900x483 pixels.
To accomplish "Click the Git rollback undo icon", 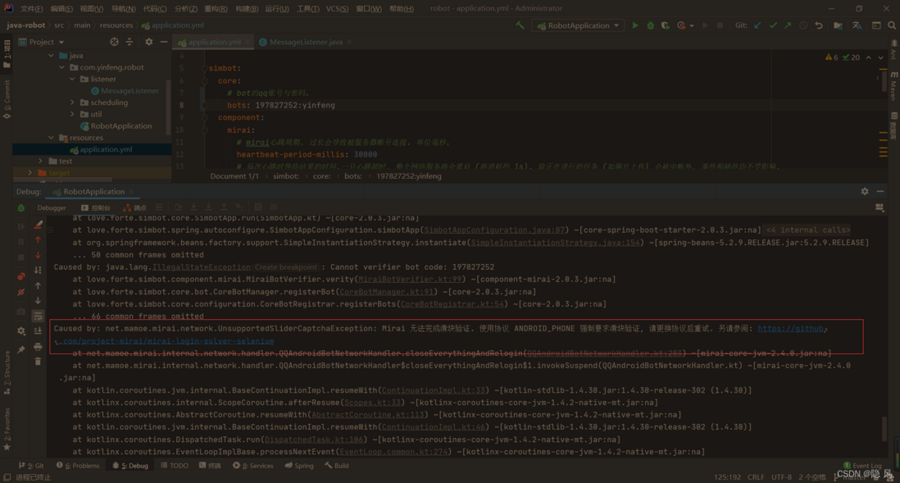I will 819,25.
